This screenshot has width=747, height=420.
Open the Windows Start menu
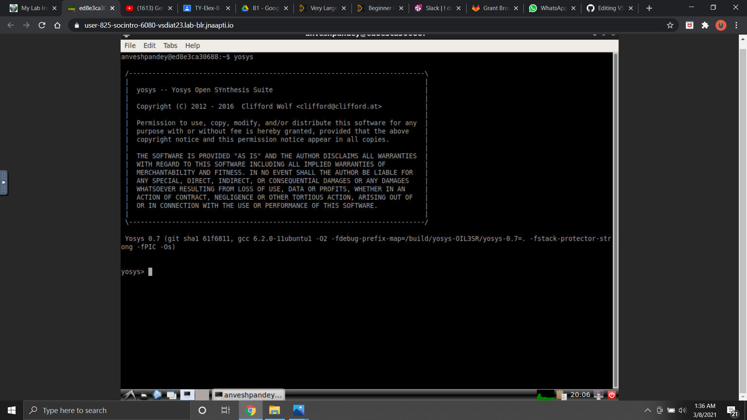coord(12,410)
